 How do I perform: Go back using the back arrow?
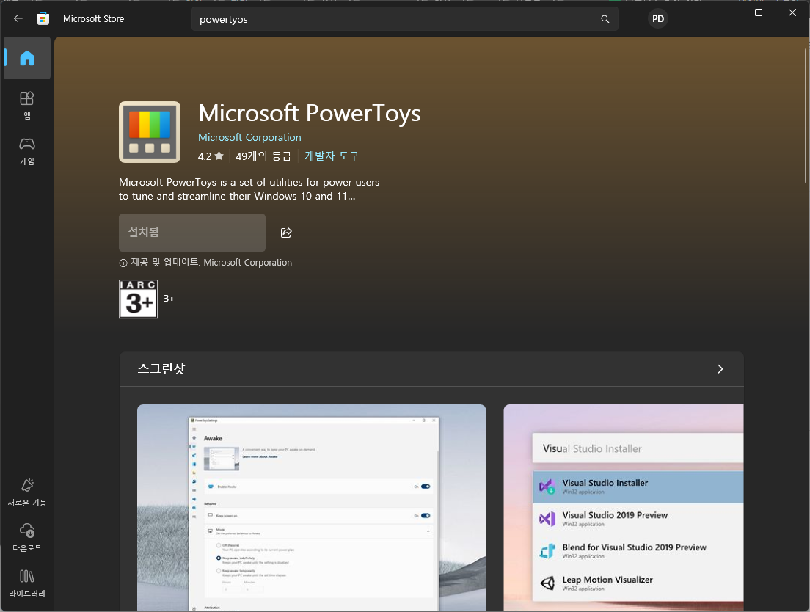pos(18,18)
